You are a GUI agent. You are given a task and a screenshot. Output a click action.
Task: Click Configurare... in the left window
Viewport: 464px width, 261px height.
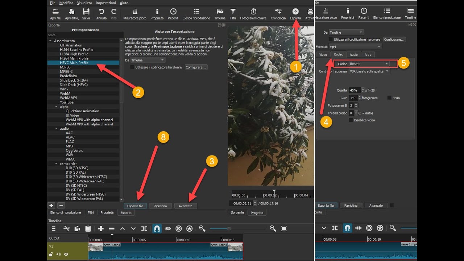196,67
